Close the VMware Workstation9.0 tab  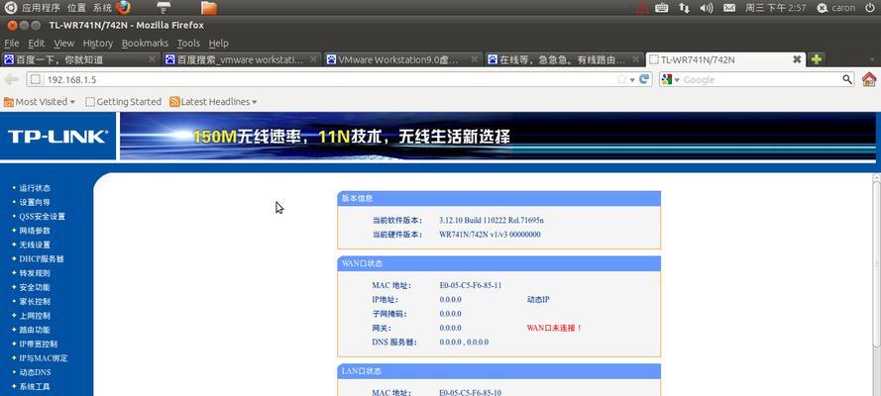click(475, 58)
